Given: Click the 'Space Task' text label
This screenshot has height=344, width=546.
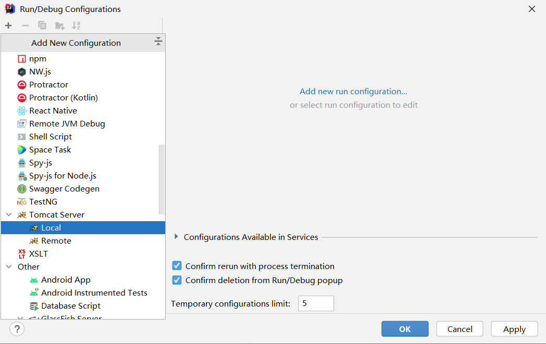Looking at the screenshot, I should coord(50,150).
